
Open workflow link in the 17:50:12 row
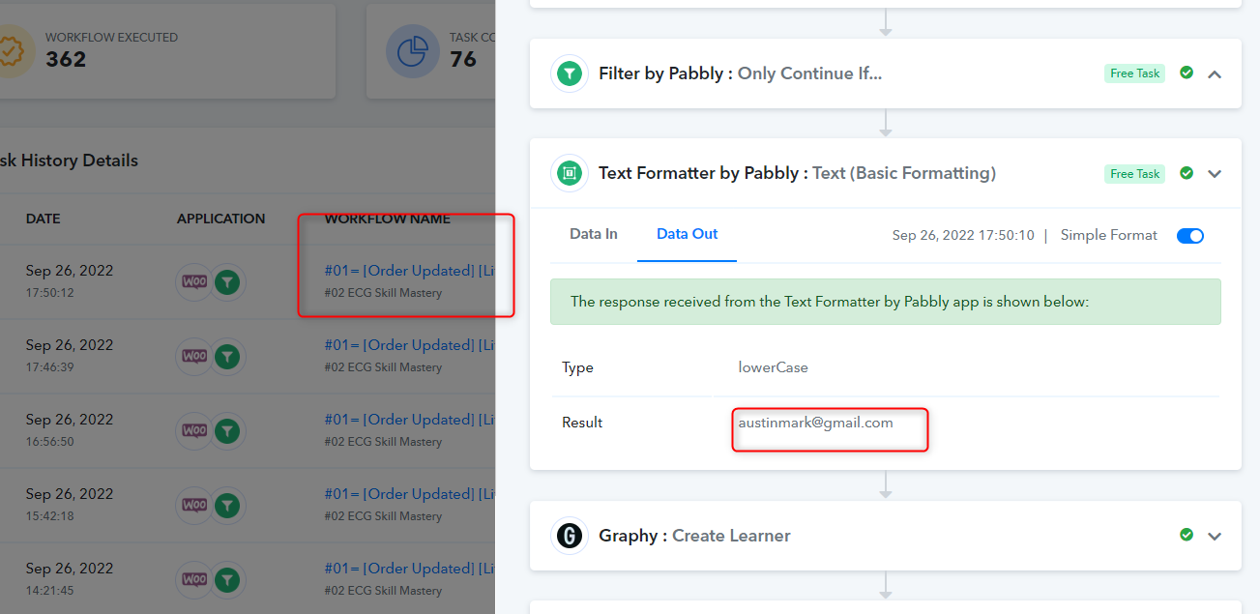click(x=410, y=271)
